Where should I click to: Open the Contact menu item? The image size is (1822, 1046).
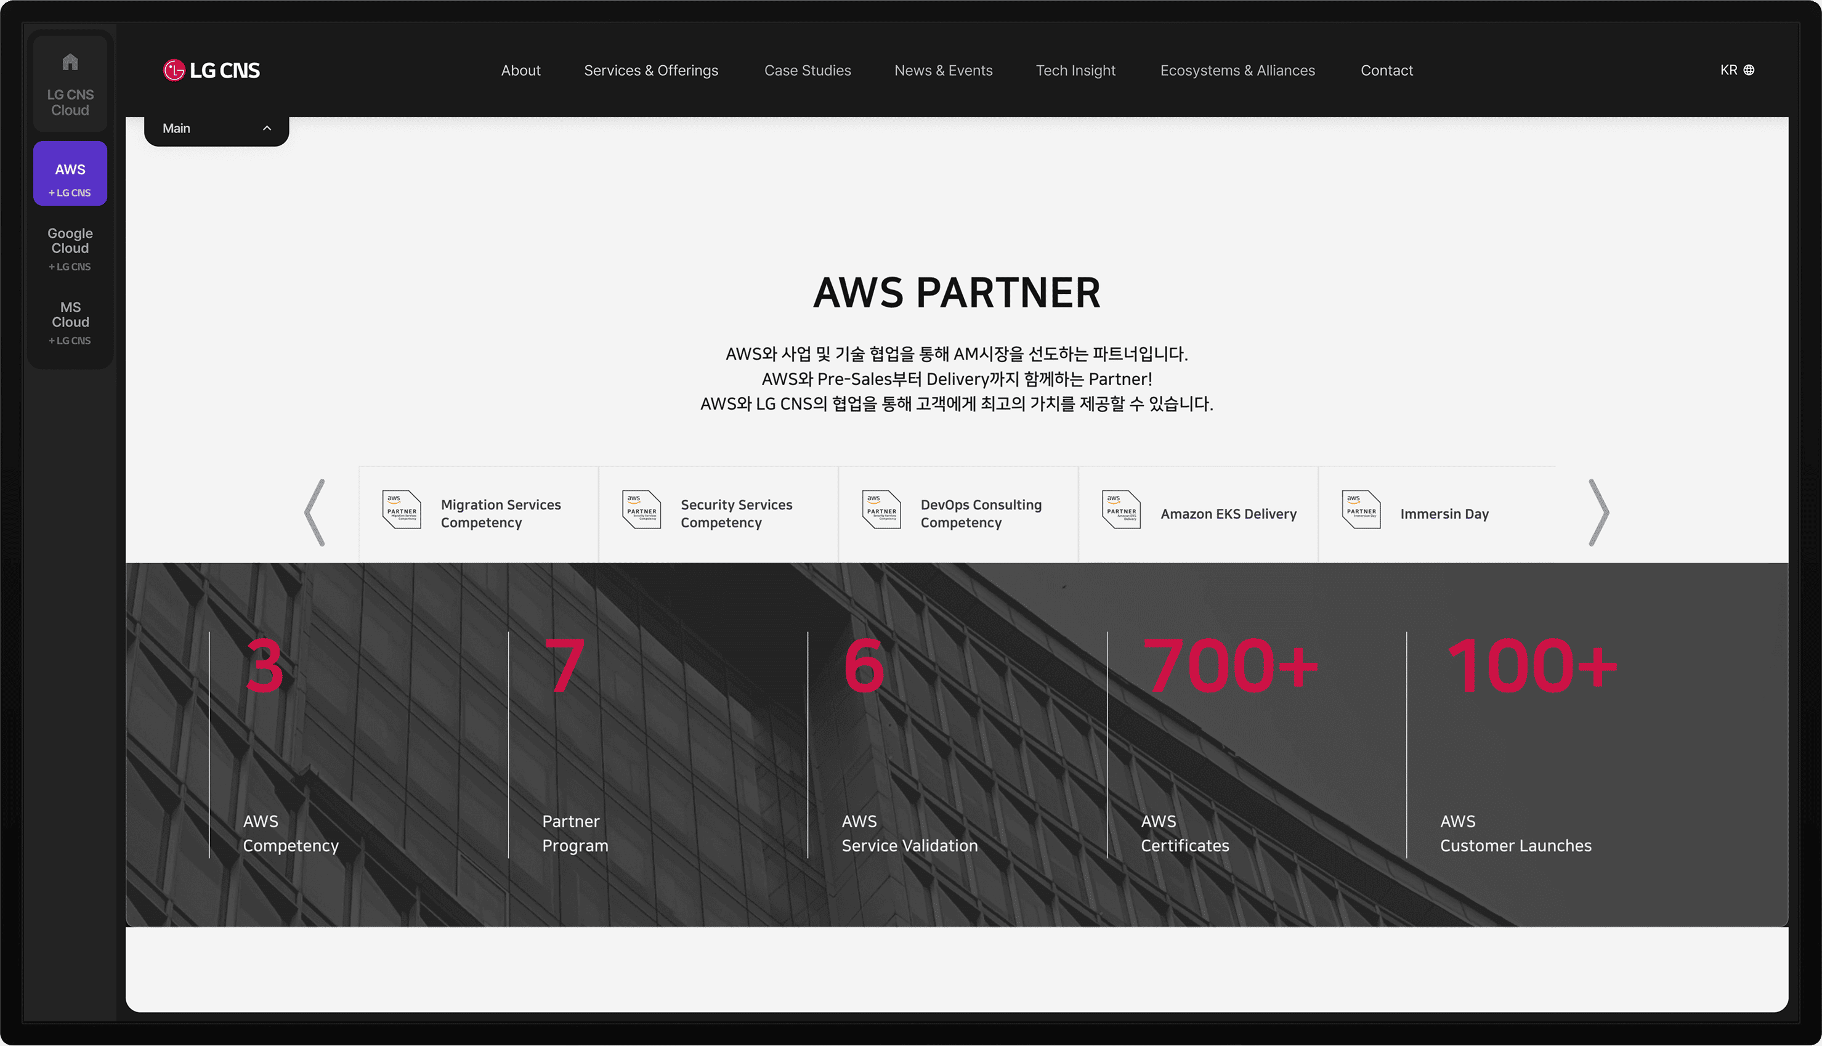(x=1386, y=70)
